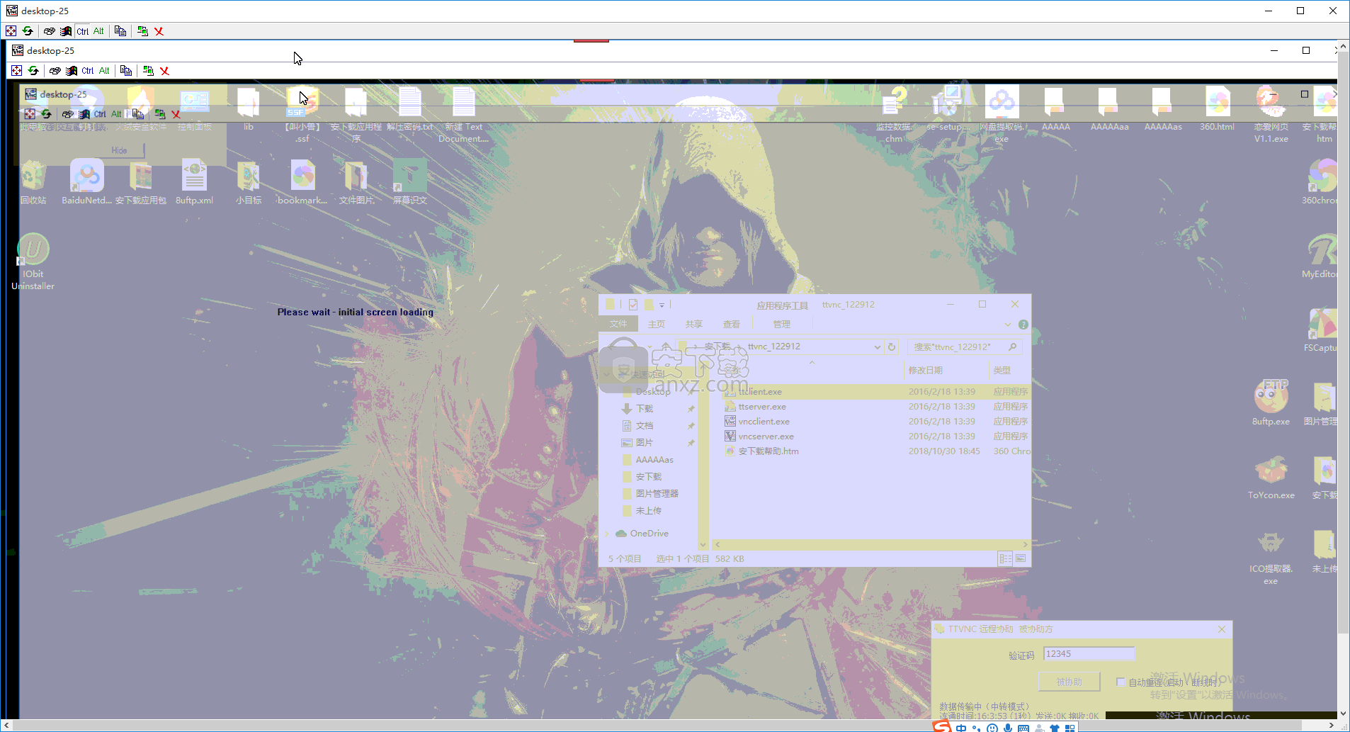Open 主页 tab in Explorer ribbon
This screenshot has height=732, width=1350.
(x=657, y=324)
